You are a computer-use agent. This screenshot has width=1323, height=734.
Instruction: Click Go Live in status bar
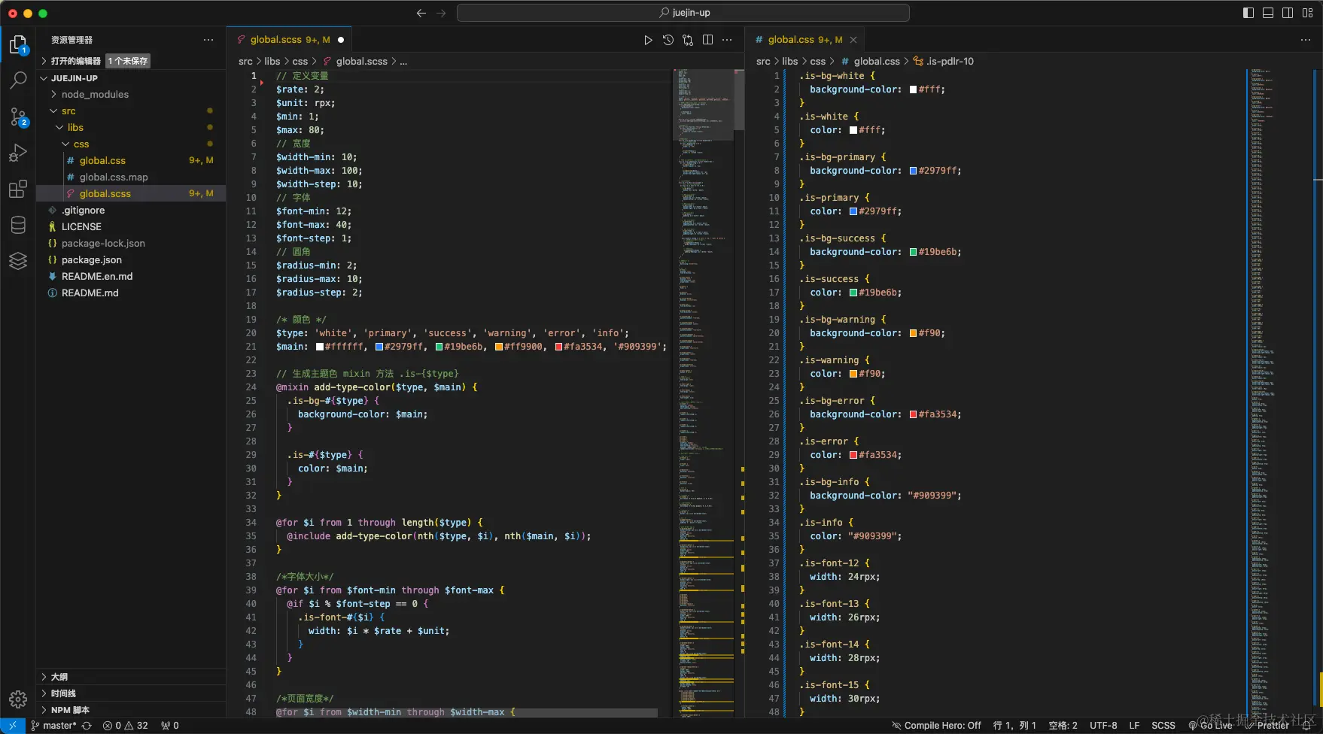point(1210,726)
